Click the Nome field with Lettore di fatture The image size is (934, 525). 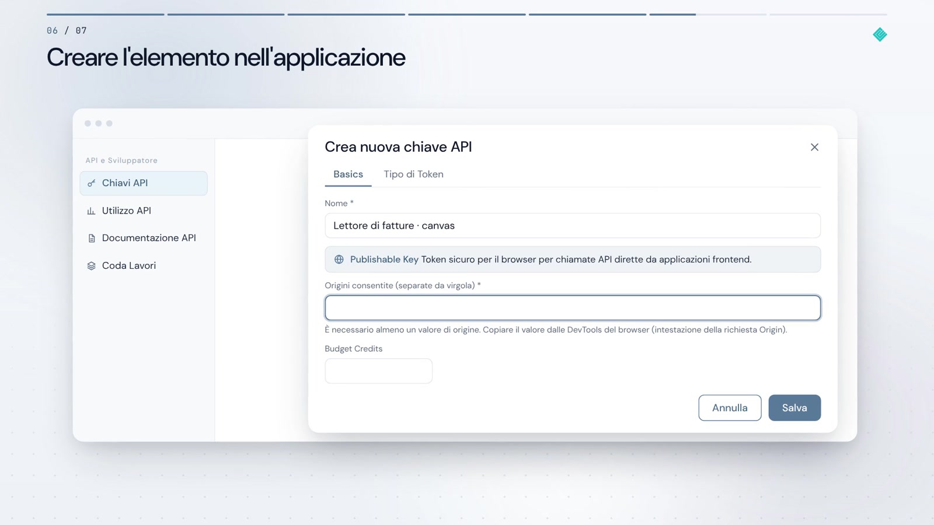(573, 226)
